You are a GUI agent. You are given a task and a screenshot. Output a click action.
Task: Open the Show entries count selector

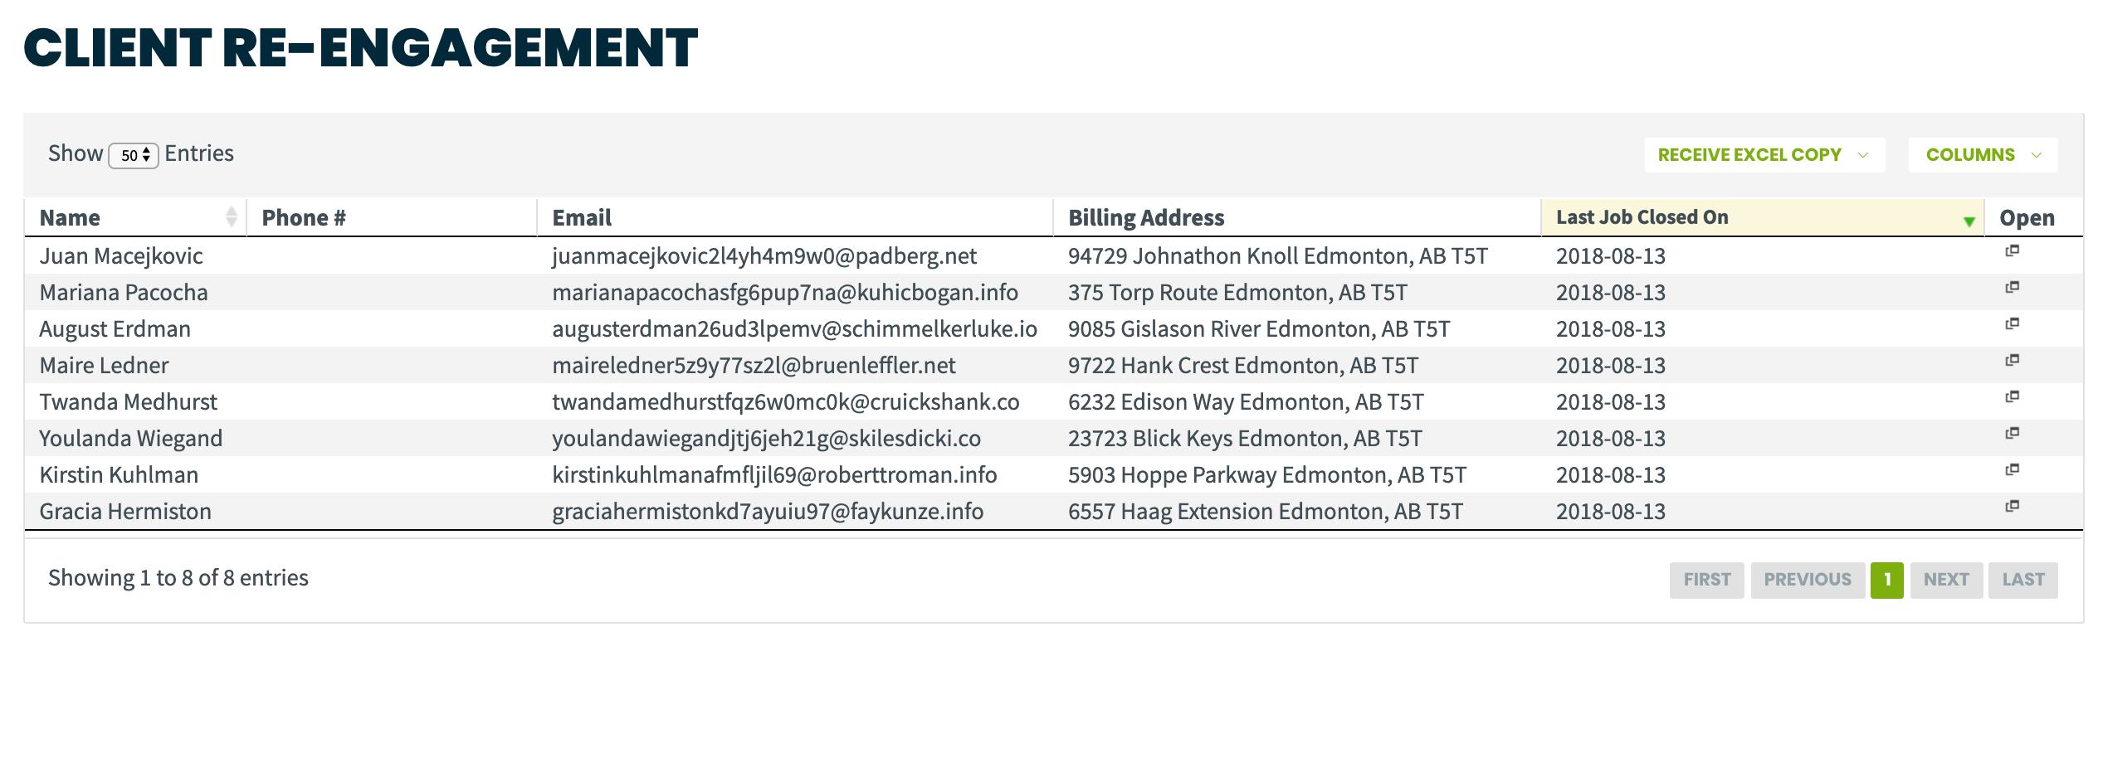pos(134,155)
